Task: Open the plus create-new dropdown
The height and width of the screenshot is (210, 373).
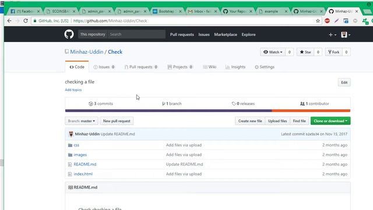Action: pyautogui.click(x=332, y=35)
